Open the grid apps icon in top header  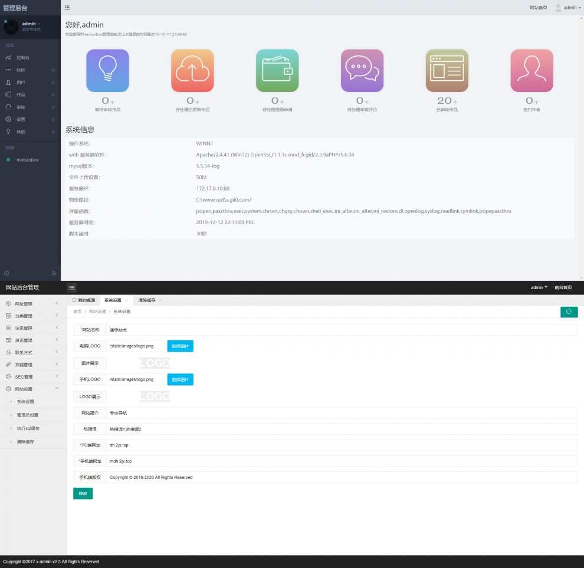tap(67, 8)
